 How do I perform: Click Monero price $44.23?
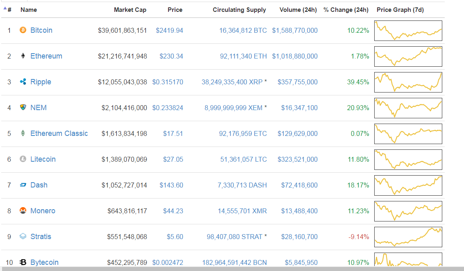click(x=173, y=211)
